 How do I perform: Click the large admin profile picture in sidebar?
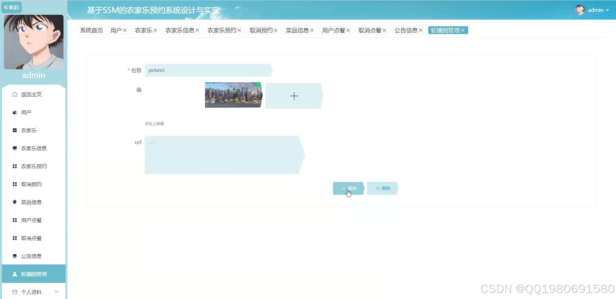(x=34, y=42)
